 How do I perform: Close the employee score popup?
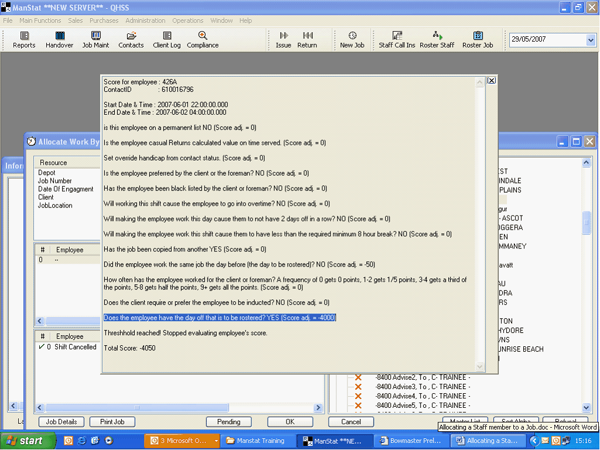tap(492, 80)
